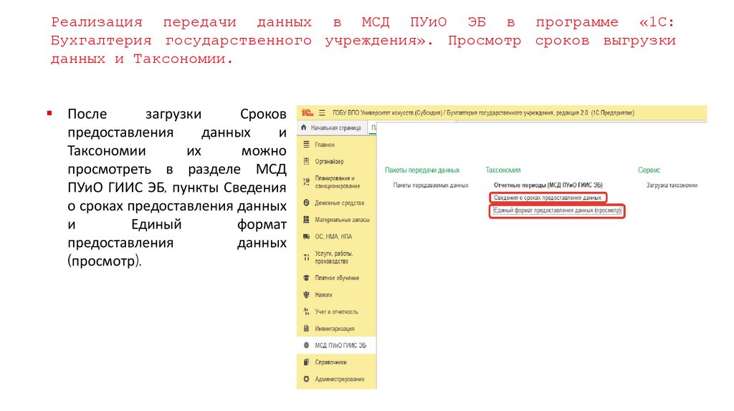Go to the Органайзер section
This screenshot has width=734, height=411.
pos(329,161)
